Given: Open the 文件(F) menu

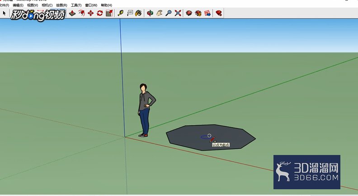Looking at the screenshot, I should point(4,5).
